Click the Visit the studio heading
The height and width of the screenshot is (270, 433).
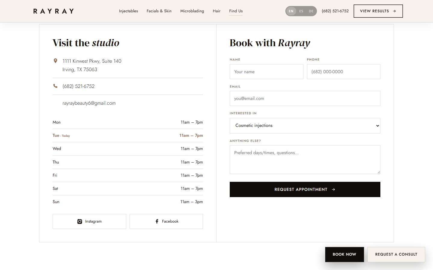[x=86, y=43]
